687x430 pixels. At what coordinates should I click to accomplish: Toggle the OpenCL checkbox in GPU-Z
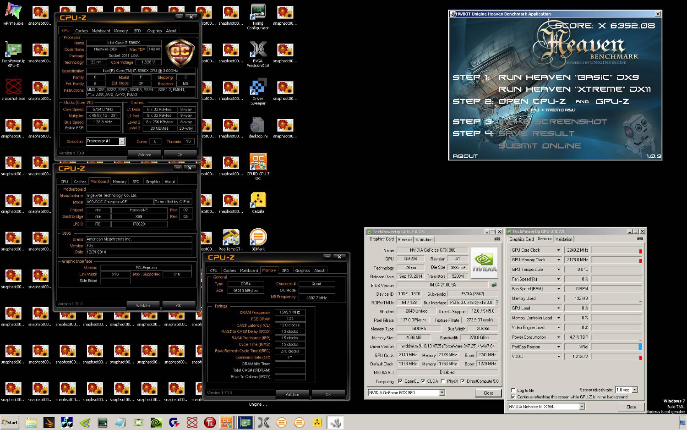(x=400, y=381)
